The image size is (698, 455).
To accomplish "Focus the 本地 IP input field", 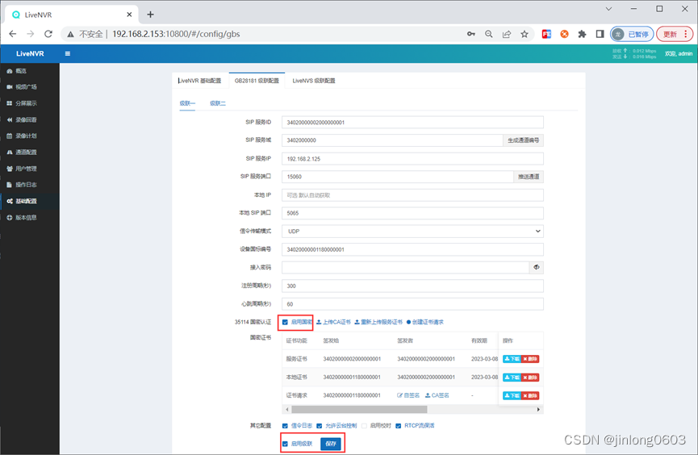I will [x=412, y=195].
